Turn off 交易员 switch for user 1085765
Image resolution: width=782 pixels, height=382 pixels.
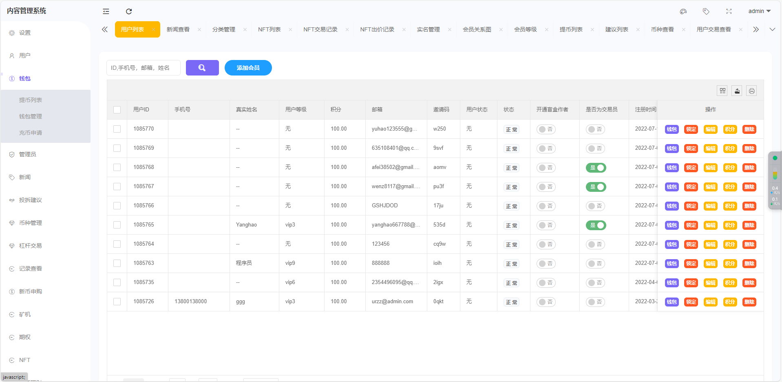click(596, 225)
